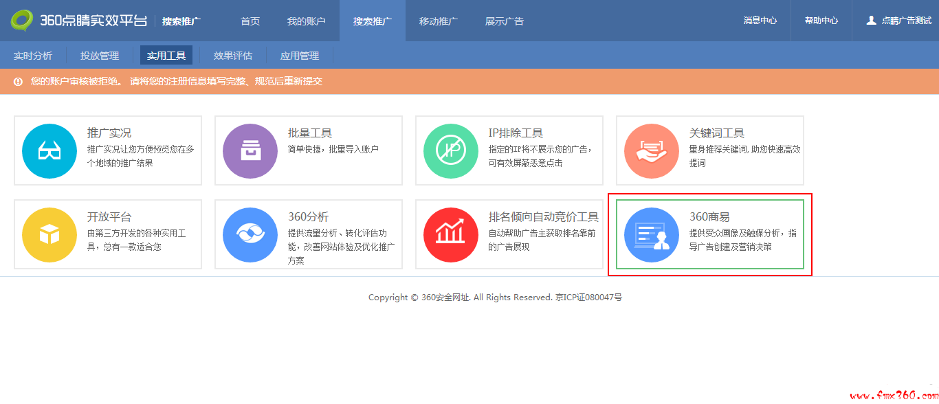Open the 关键词工具 hand icon
Viewport: 939px width, 404px height.
click(652, 151)
